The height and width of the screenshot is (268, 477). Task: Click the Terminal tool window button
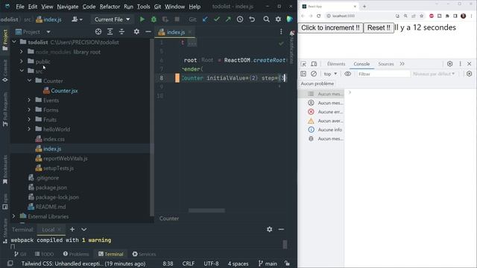[110, 254]
